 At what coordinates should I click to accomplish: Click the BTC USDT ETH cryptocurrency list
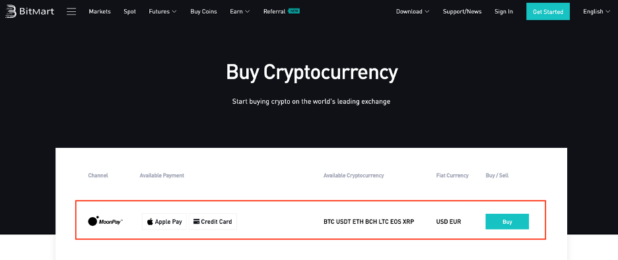pos(369,222)
